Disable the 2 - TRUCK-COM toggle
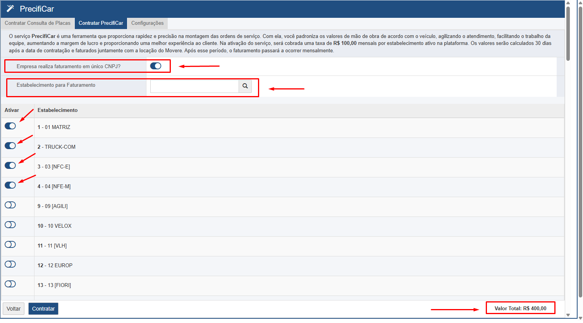The height and width of the screenshot is (323, 583). pos(10,146)
